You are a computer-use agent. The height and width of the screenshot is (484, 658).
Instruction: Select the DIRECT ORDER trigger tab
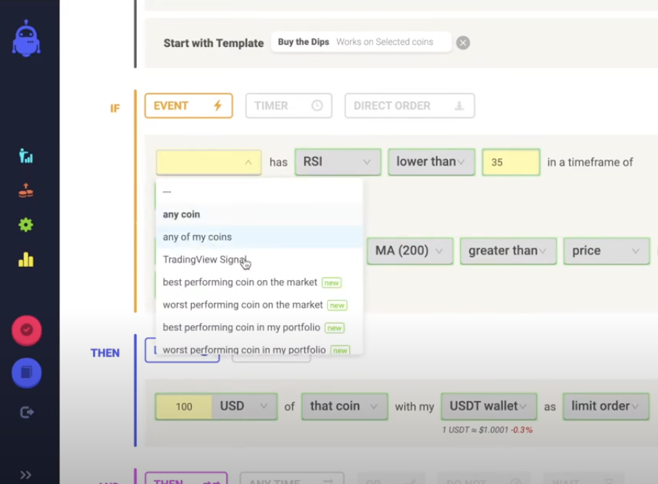(409, 106)
